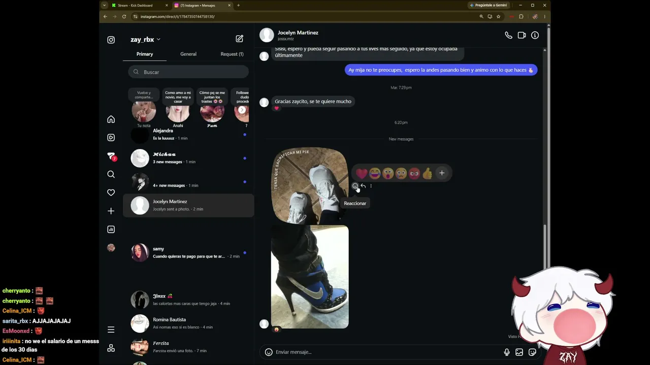650x365 pixels.
Task: Open Notifications heart icon
Action: coord(111,193)
